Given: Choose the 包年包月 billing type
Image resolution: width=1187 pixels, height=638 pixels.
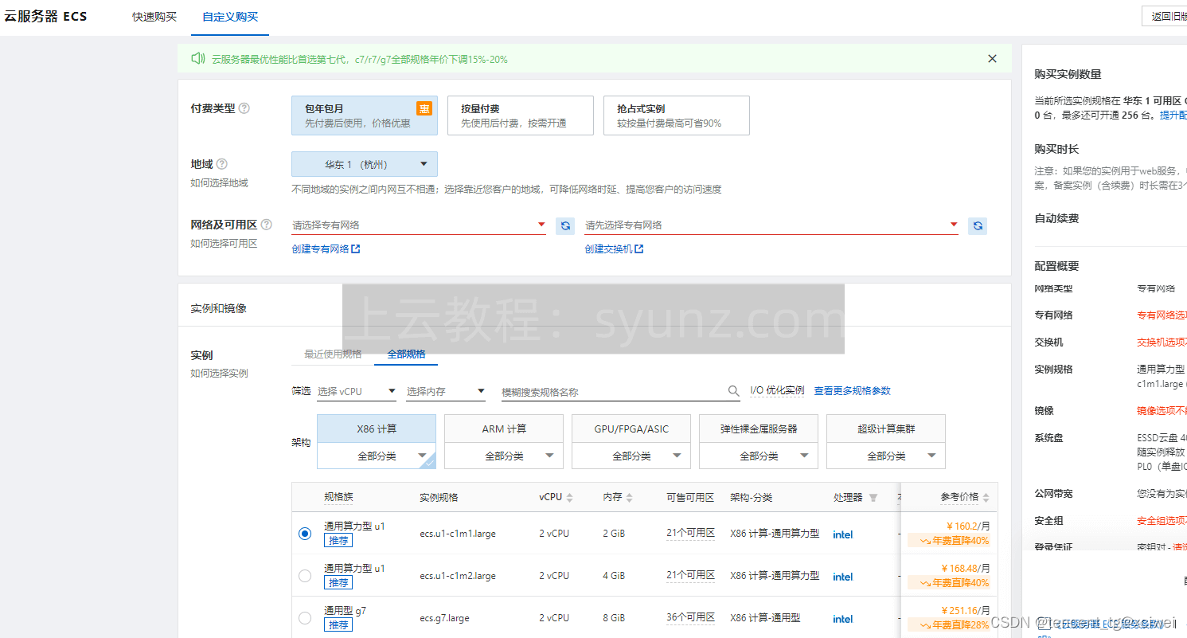Looking at the screenshot, I should click(x=365, y=115).
